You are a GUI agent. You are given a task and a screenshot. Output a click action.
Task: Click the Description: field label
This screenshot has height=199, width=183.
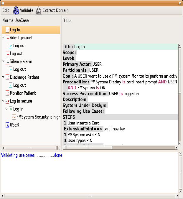(75, 99)
